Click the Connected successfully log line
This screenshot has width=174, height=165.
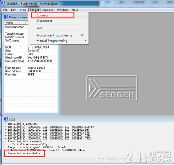pyautogui.click(x=24, y=153)
